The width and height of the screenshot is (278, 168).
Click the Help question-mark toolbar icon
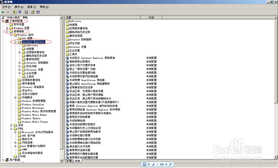tap(33, 12)
